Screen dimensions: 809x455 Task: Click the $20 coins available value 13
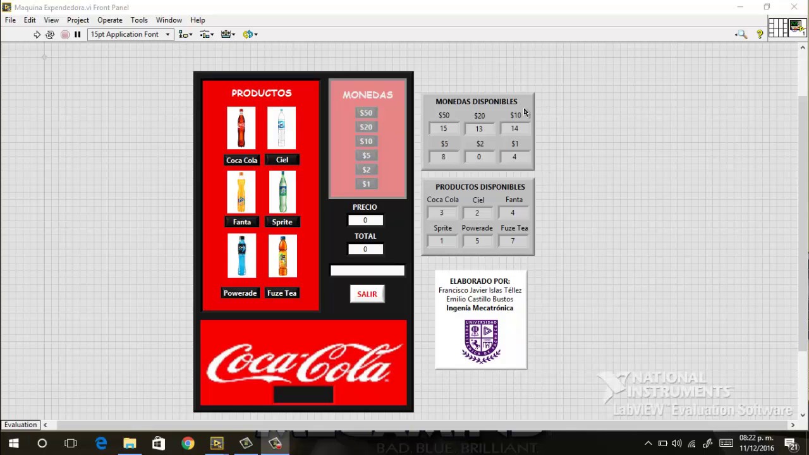(478, 128)
